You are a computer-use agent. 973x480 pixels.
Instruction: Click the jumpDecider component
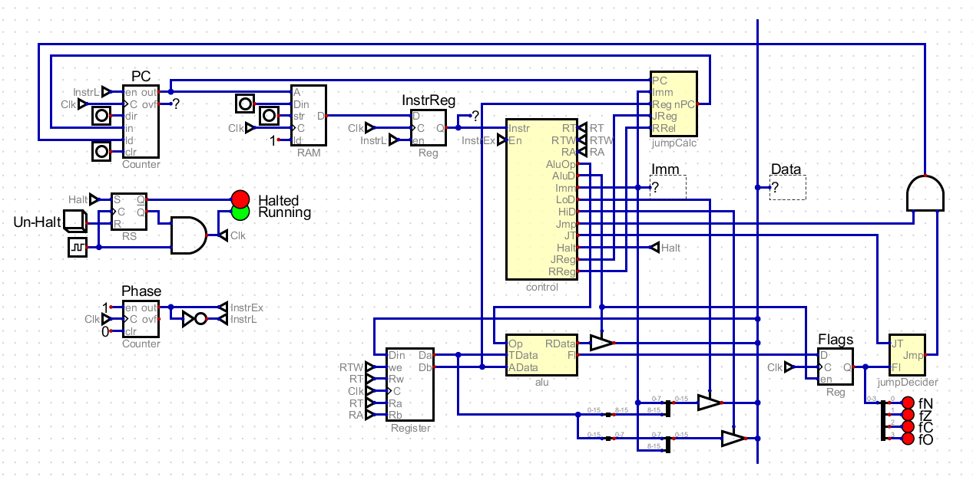[x=908, y=353]
